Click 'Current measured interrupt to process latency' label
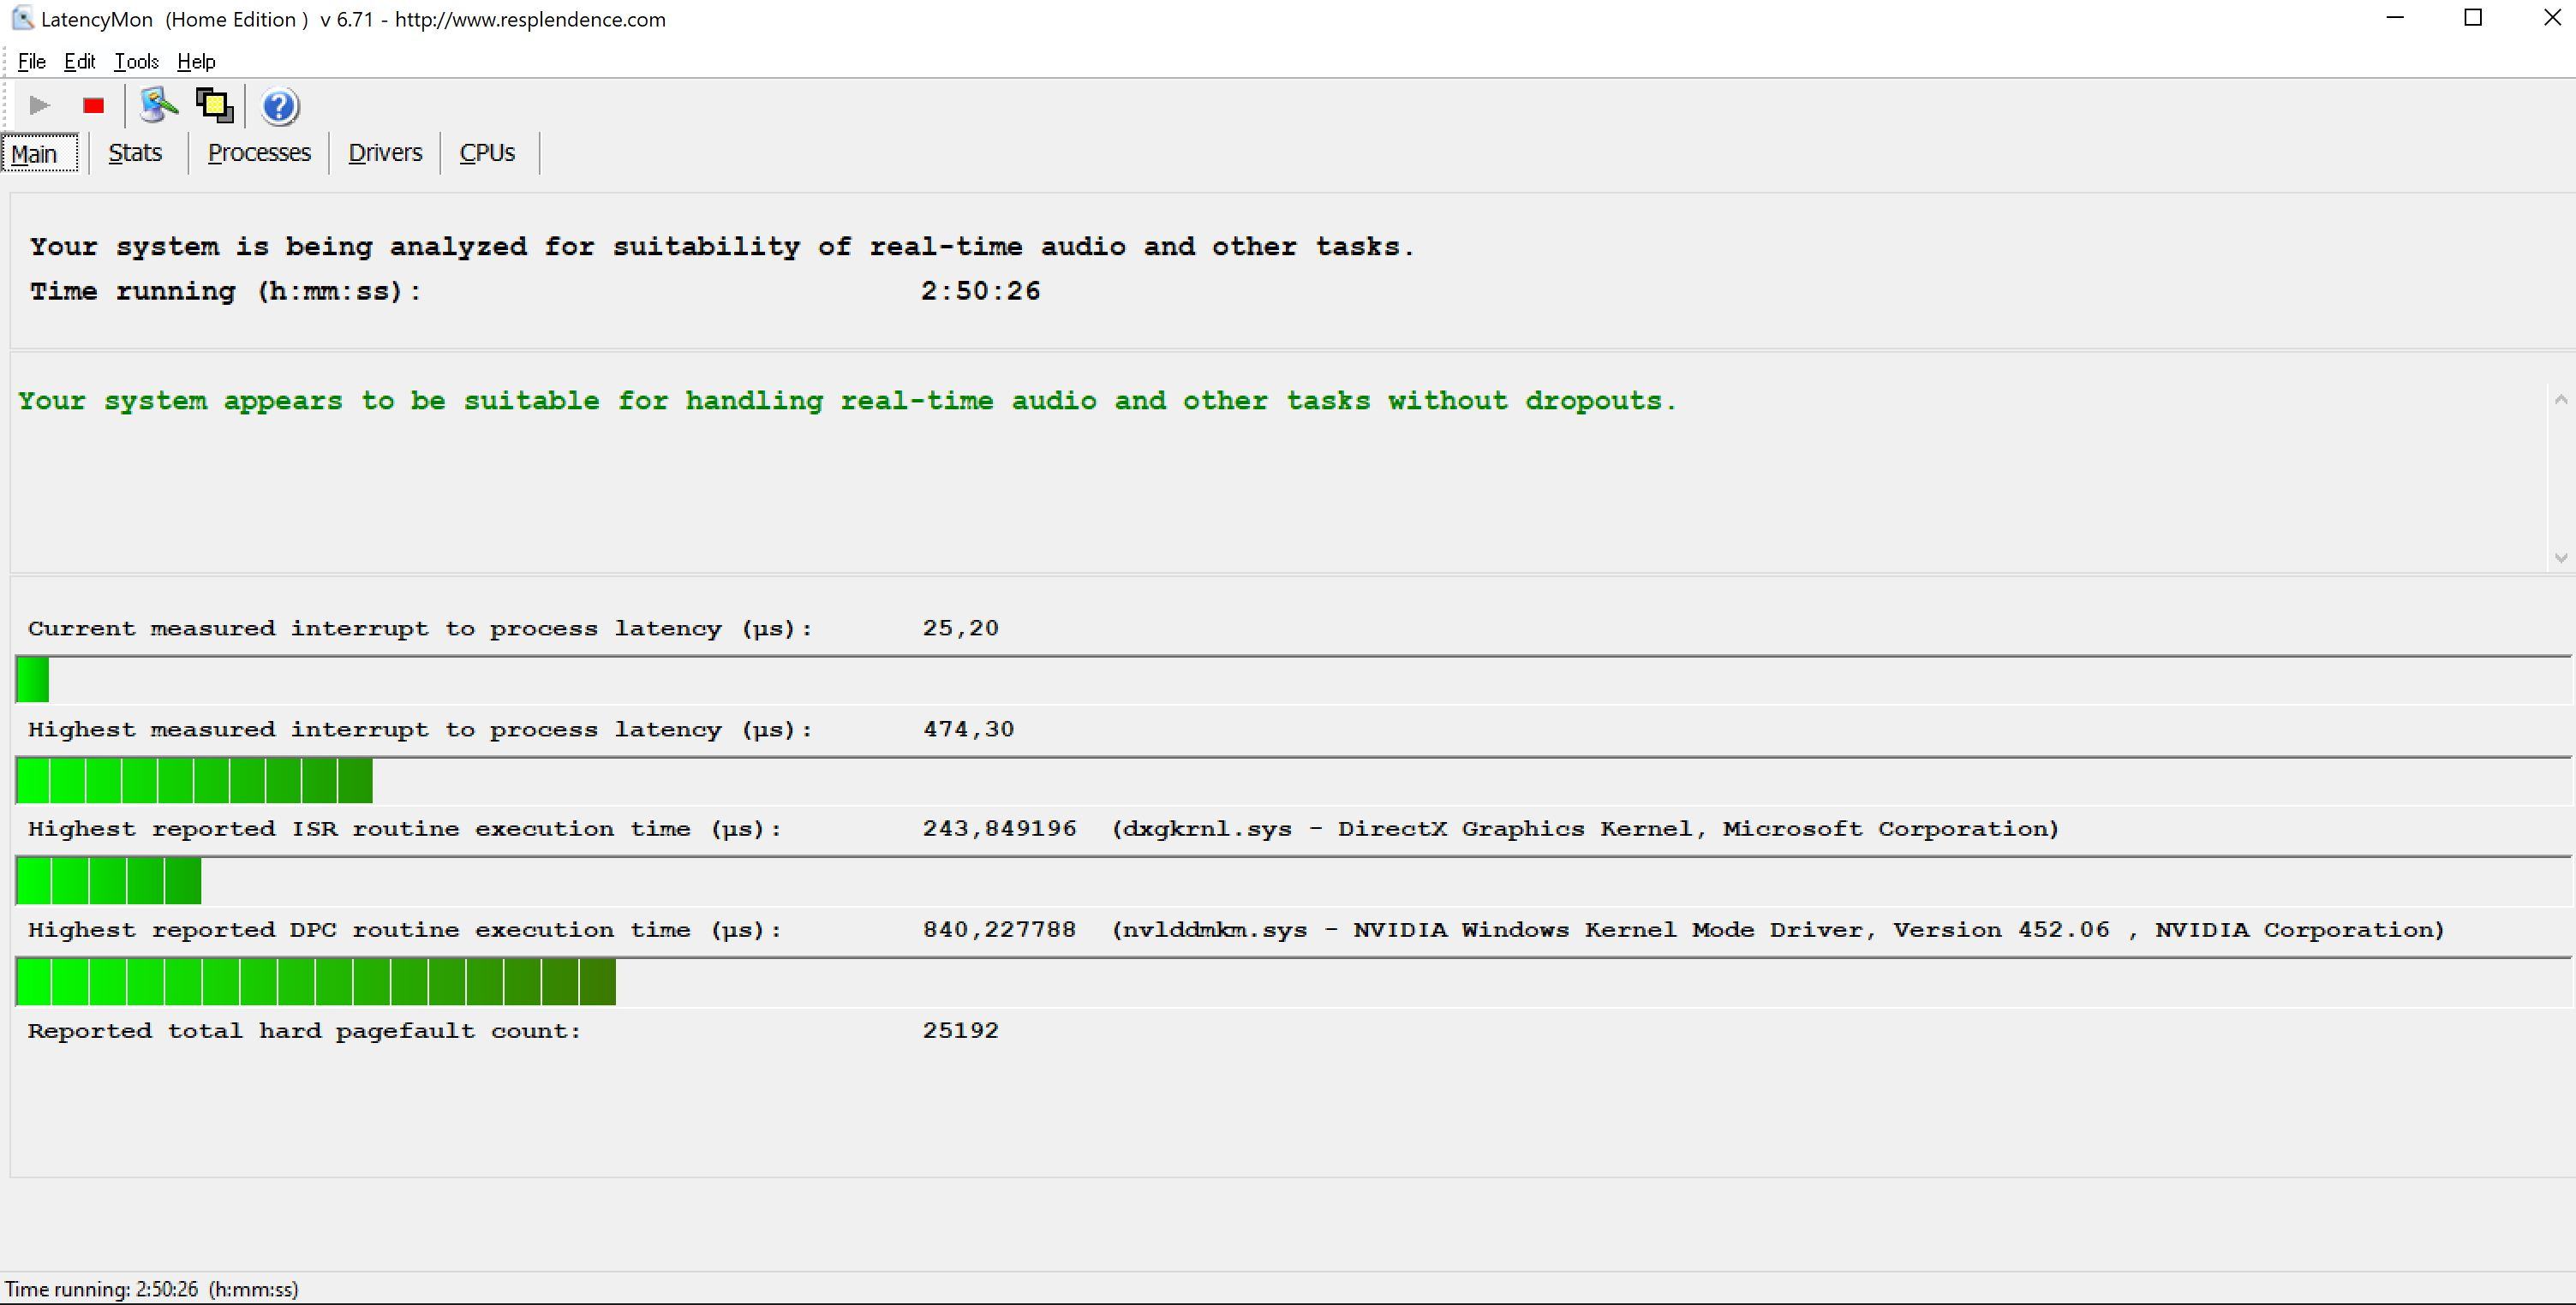Image resolution: width=2576 pixels, height=1305 pixels. (x=420, y=629)
